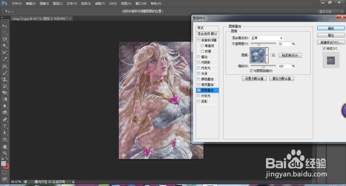Click 贴紧原点(A) button

pyautogui.click(x=290, y=55)
